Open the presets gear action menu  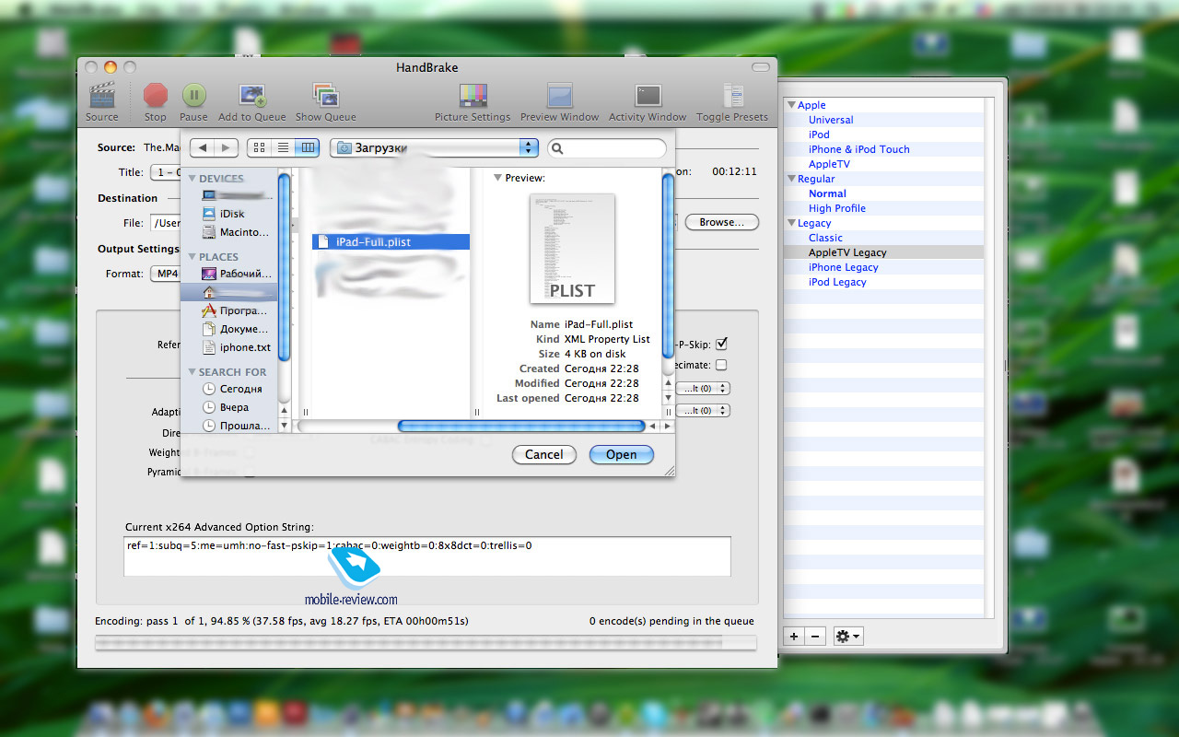[x=847, y=636]
